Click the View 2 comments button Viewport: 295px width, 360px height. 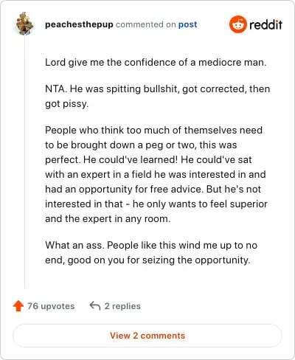[x=147, y=336]
